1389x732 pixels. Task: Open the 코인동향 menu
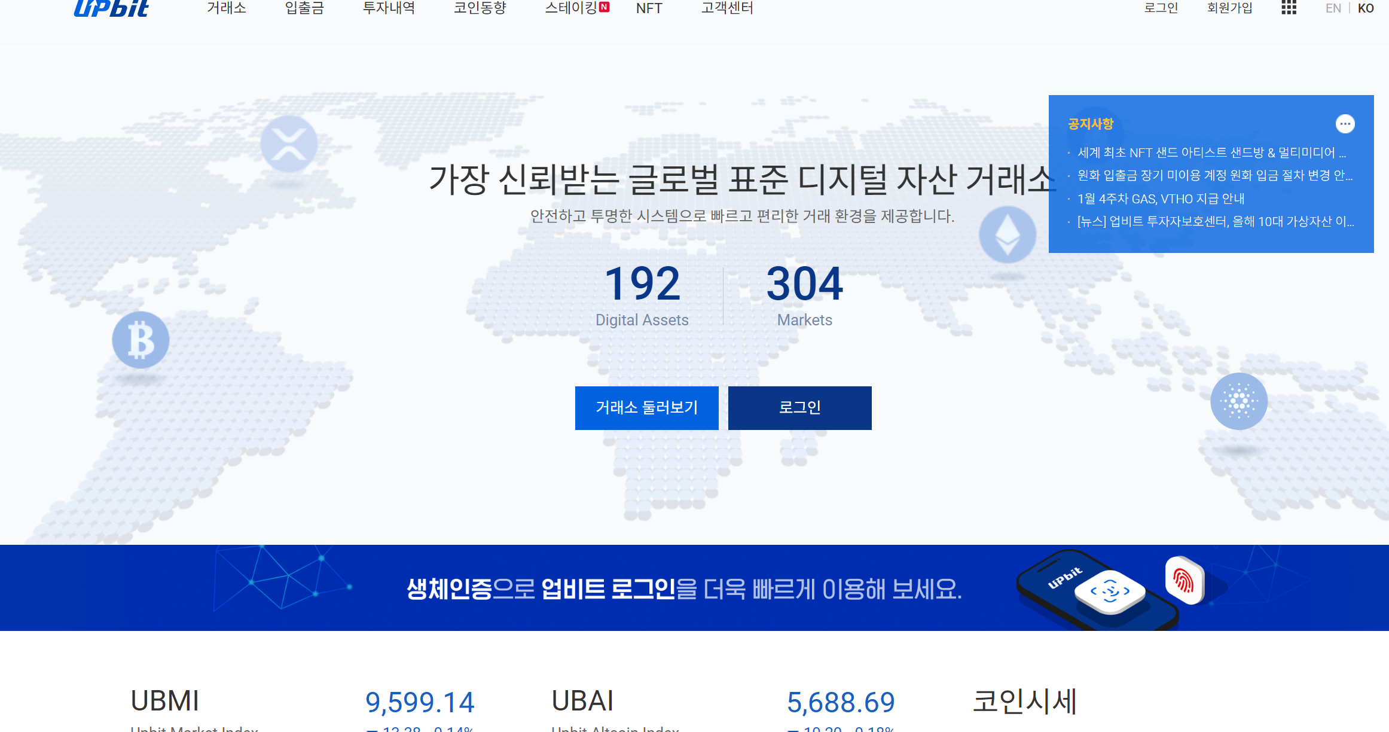[x=481, y=8]
